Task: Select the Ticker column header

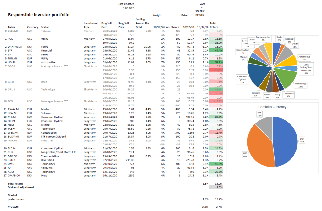Action: [x=12, y=27]
